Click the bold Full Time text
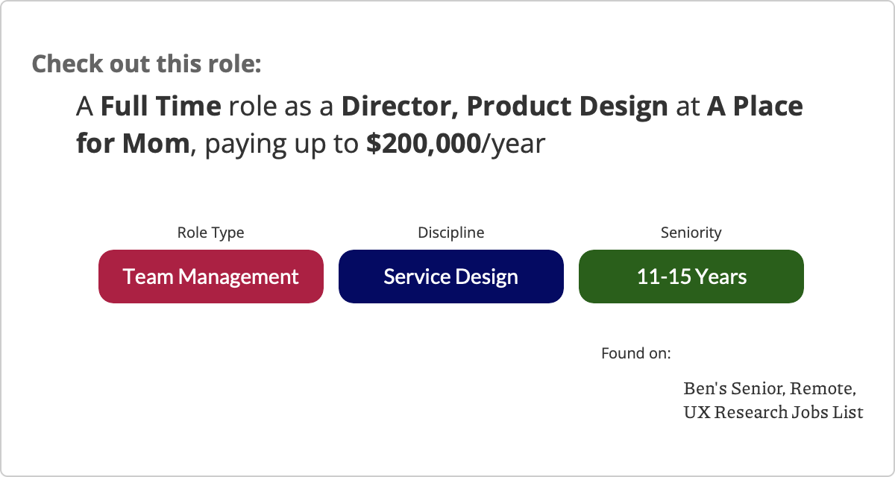This screenshot has width=895, height=477. (160, 107)
